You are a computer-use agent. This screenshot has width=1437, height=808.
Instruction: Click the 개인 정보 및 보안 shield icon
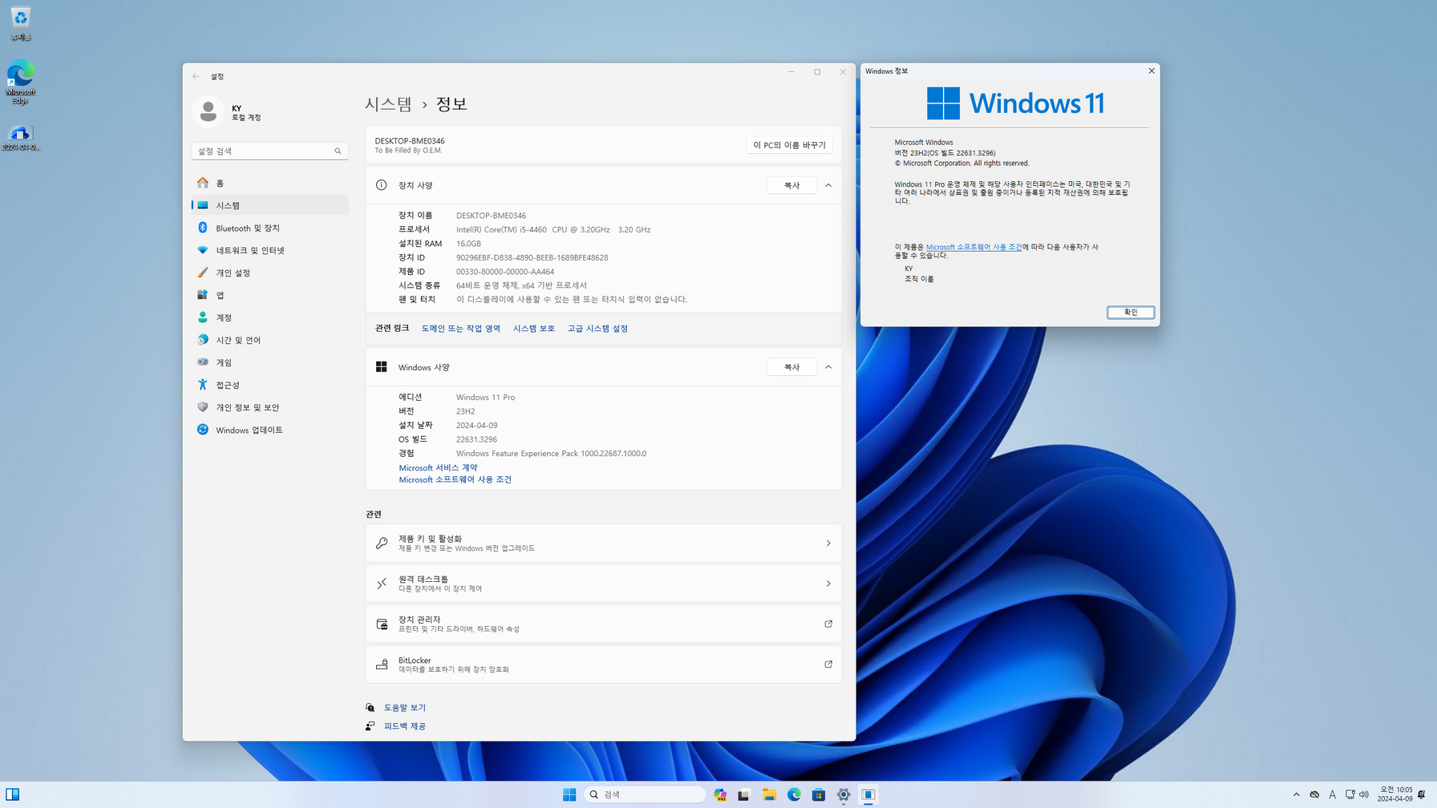click(203, 407)
